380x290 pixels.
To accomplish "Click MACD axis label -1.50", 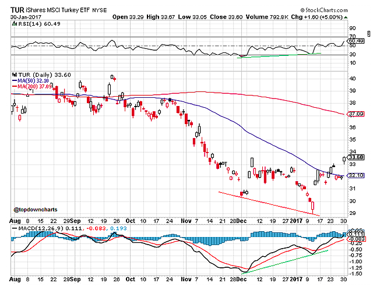I will pyautogui.click(x=356, y=274).
